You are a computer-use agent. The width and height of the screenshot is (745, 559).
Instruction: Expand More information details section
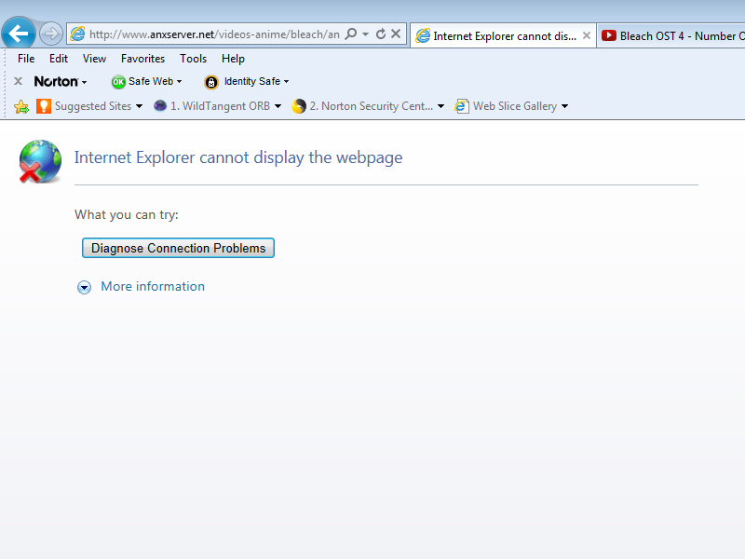pyautogui.click(x=85, y=287)
